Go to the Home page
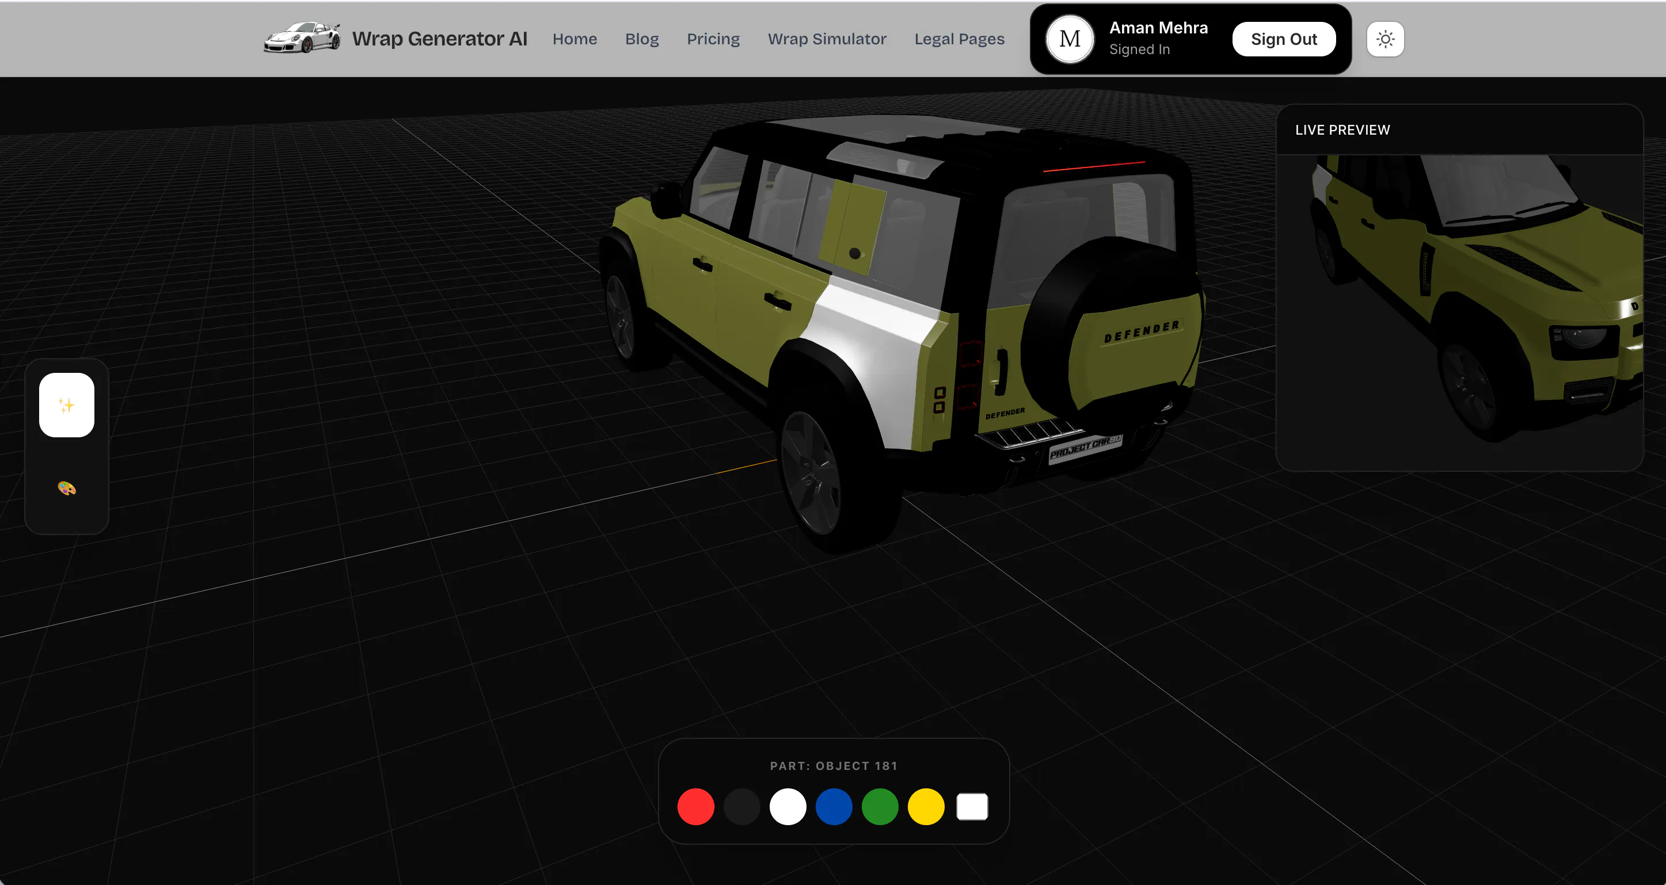1666x885 pixels. pos(575,39)
